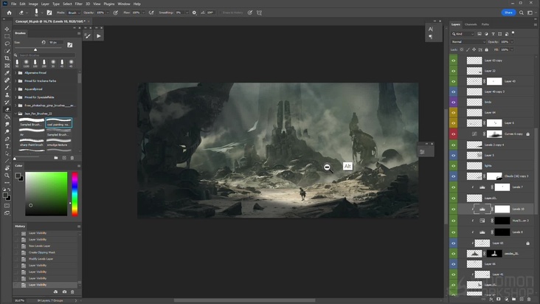Hide the Curves 4 copy layer
This screenshot has width=540, height=304.
click(x=454, y=134)
